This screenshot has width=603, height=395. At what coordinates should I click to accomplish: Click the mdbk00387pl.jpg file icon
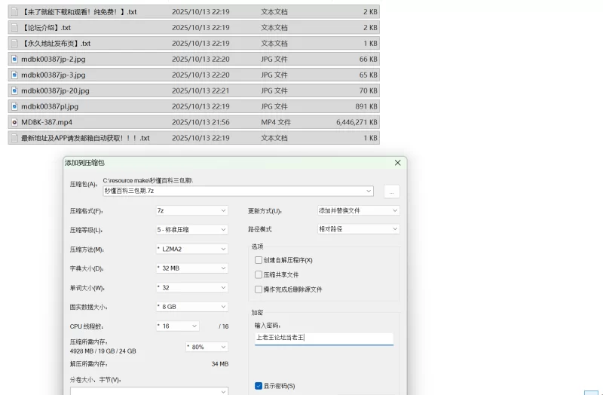pos(14,107)
